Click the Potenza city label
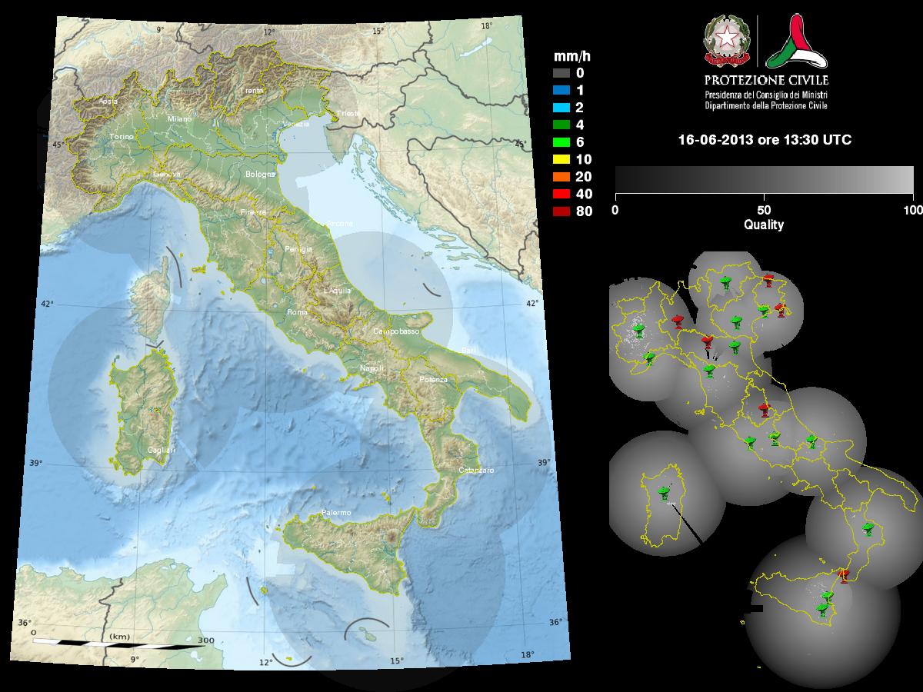 [433, 381]
